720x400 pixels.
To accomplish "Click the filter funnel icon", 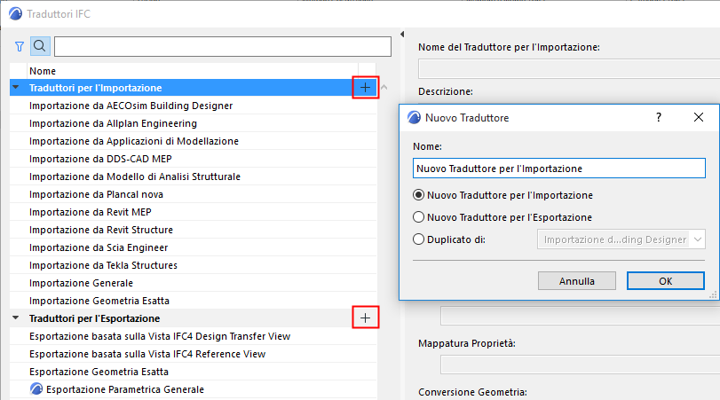I will click(20, 46).
